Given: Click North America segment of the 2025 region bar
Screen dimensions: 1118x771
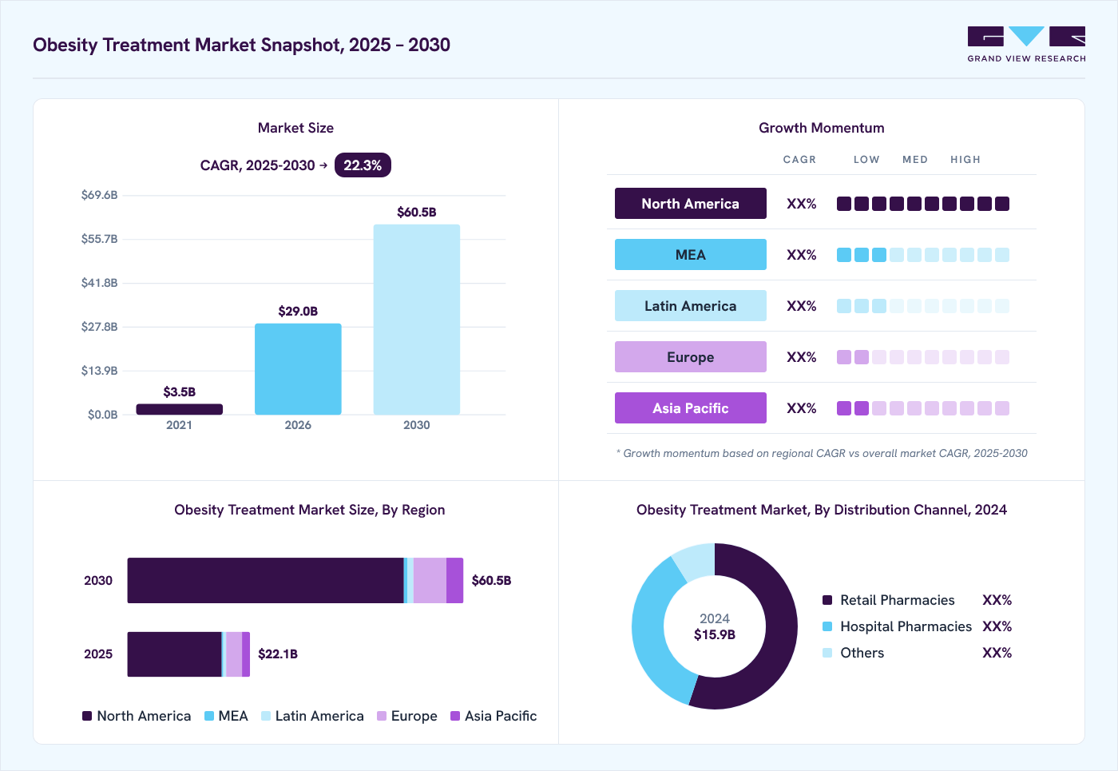Looking at the screenshot, I should (174, 654).
